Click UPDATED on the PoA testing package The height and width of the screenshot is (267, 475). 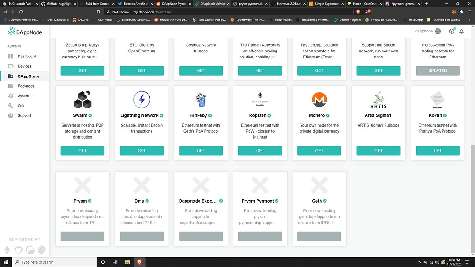point(437,70)
